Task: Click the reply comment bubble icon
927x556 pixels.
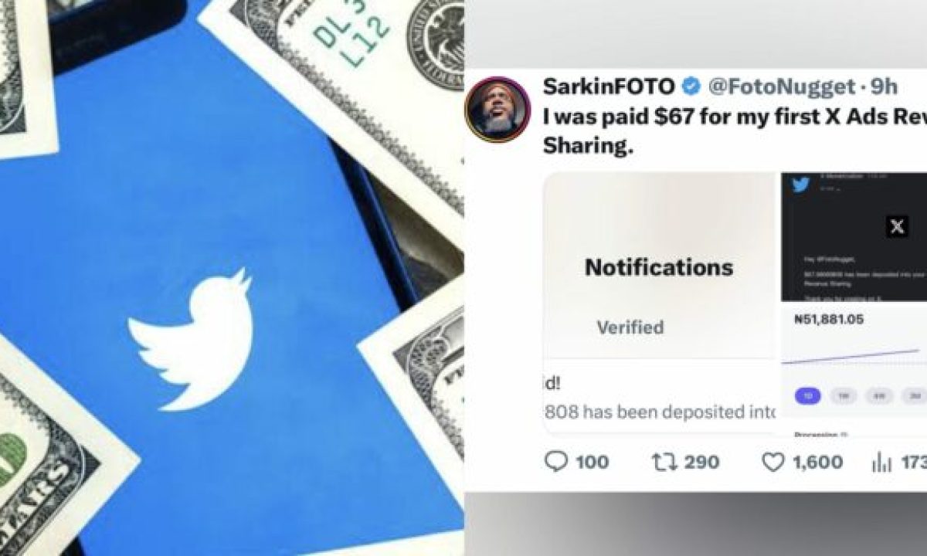Action: pyautogui.click(x=555, y=462)
